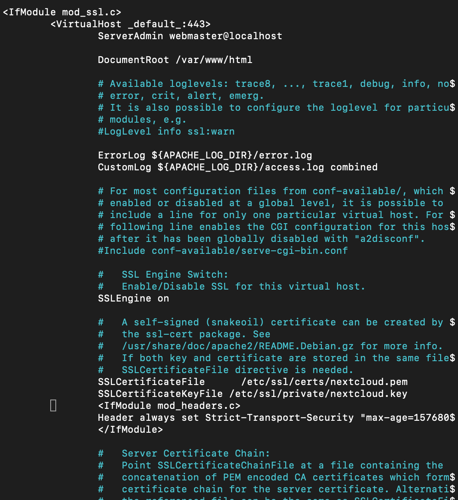Click the commented "#LogLevel info ssl:warn" line

point(166,131)
